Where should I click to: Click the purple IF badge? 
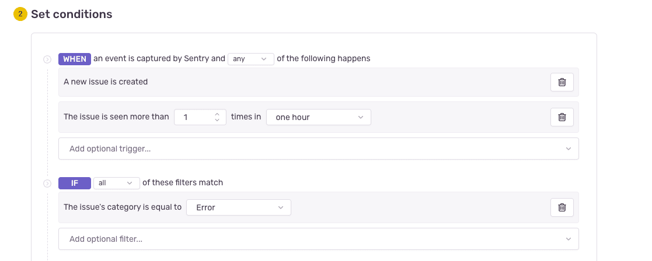(74, 183)
